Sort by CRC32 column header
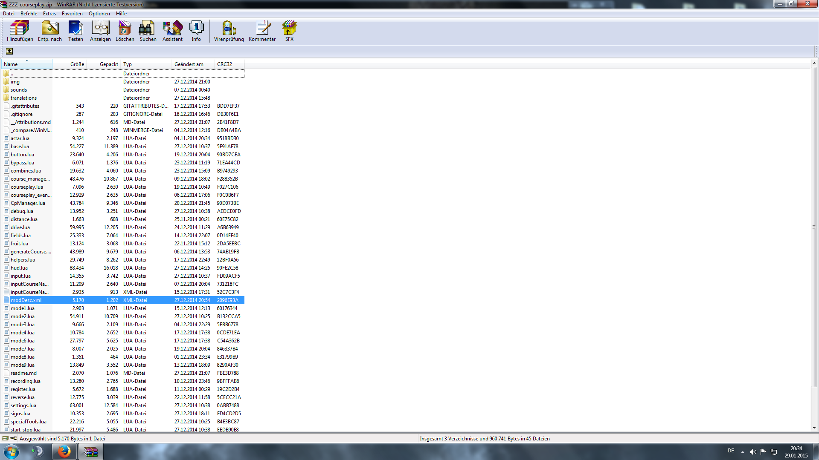Image resolution: width=819 pixels, height=460 pixels. 229,64
